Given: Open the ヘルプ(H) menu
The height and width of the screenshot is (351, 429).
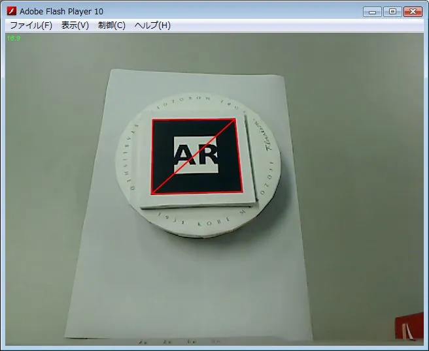Looking at the screenshot, I should pyautogui.click(x=152, y=25).
